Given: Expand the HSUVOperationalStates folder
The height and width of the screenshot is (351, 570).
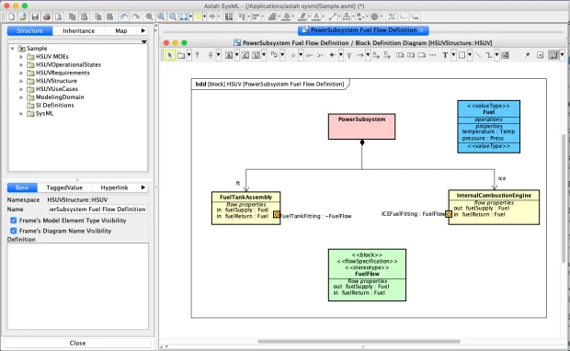Looking at the screenshot, I should pyautogui.click(x=21, y=64).
